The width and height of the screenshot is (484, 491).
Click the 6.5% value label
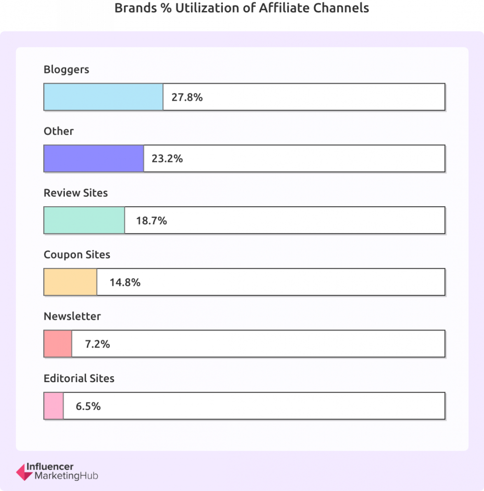[x=88, y=406]
